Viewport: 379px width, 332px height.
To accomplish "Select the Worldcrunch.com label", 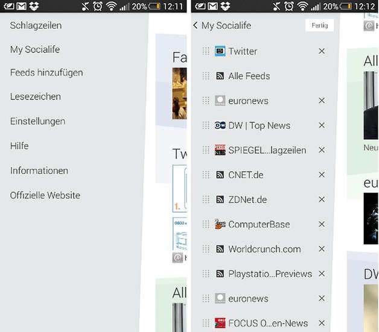I will pos(265,249).
